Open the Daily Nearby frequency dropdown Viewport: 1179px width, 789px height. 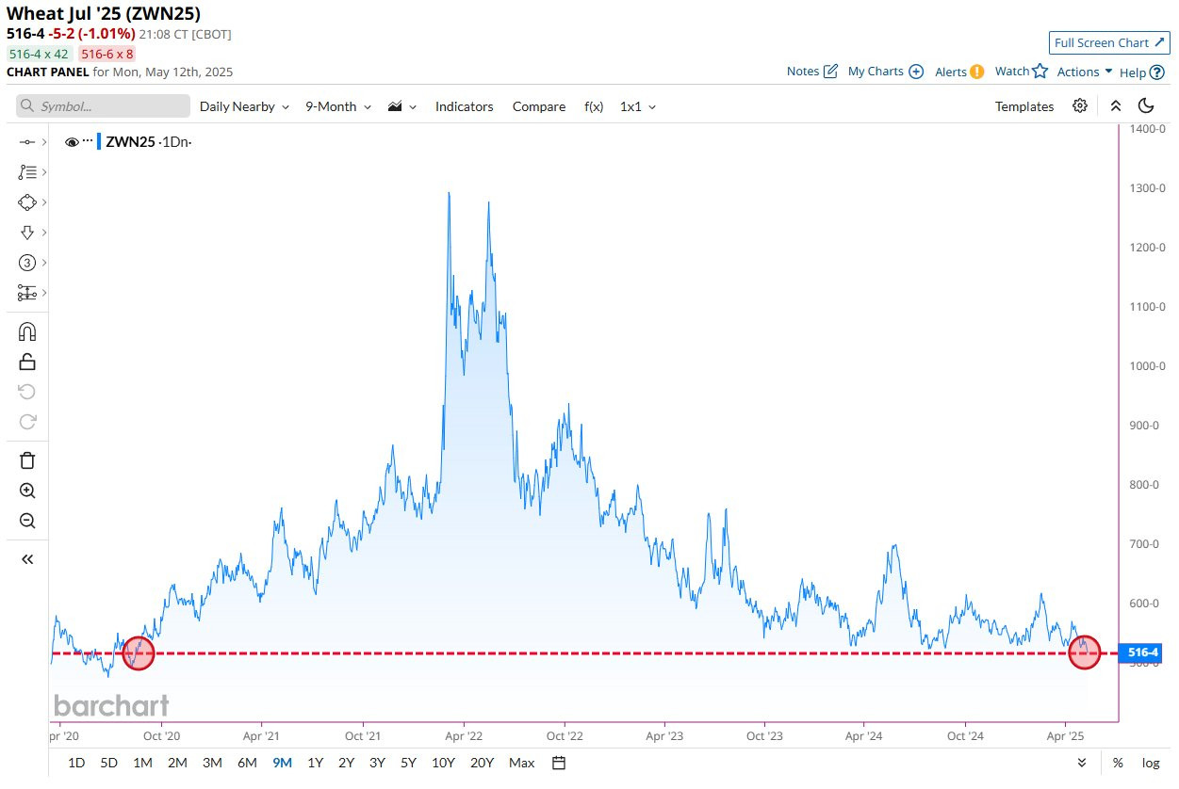pyautogui.click(x=244, y=106)
